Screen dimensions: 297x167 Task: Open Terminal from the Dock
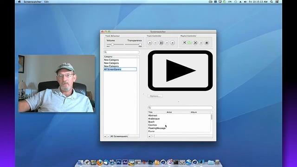tap(176, 162)
